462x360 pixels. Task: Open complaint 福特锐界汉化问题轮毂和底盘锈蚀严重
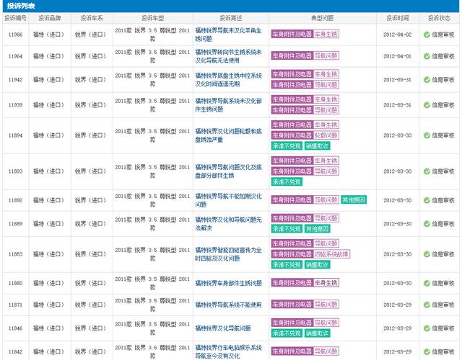(x=228, y=135)
